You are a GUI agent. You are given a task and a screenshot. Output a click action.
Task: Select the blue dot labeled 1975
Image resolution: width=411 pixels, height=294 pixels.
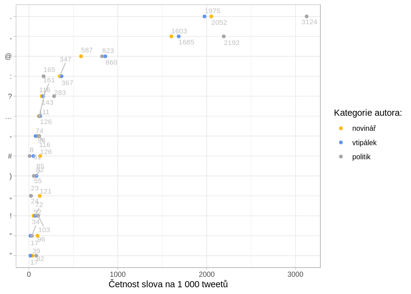point(205,17)
